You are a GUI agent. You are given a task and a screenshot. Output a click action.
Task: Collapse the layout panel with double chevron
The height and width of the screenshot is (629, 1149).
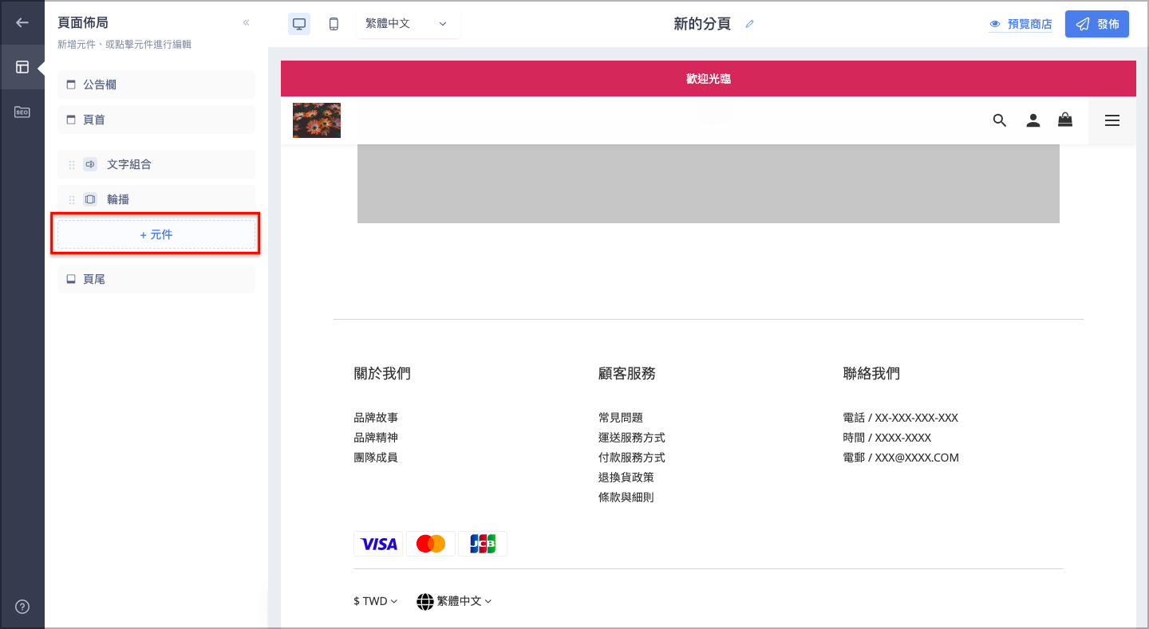tap(246, 23)
